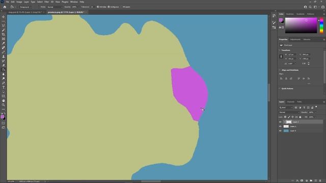This screenshot has height=183, width=326.
Task: Select the History Brush tool
Action: (4, 61)
